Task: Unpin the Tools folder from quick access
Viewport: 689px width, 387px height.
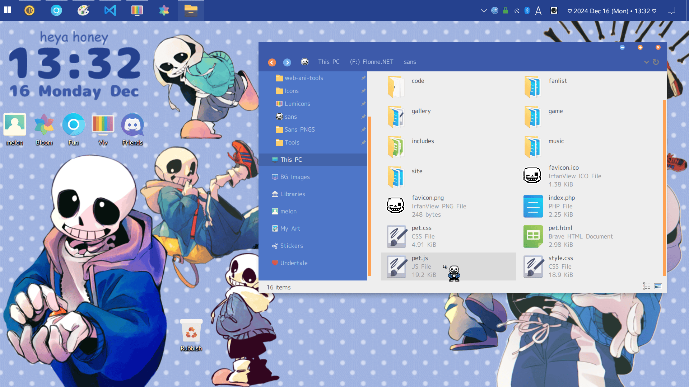Action: (x=363, y=142)
